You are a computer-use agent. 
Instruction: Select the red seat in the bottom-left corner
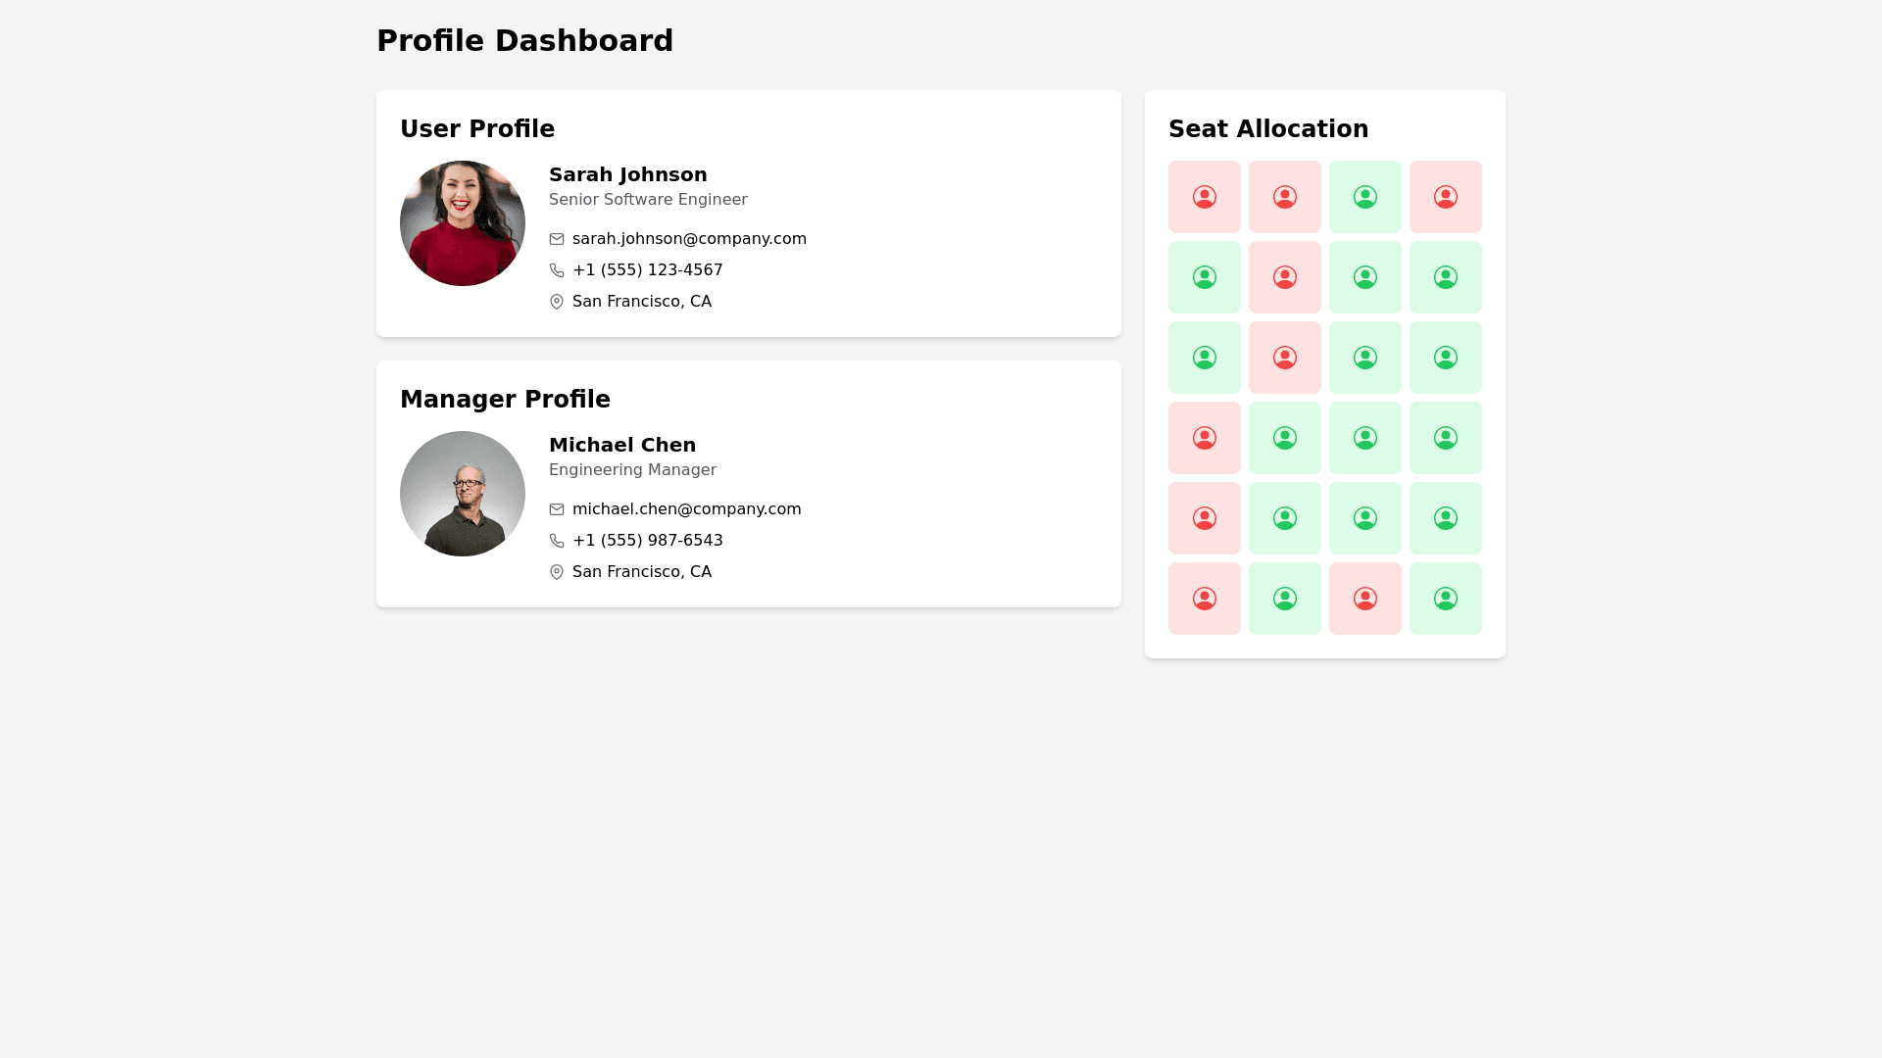(x=1205, y=599)
